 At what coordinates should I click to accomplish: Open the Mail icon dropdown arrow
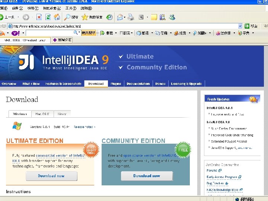(125, 17)
